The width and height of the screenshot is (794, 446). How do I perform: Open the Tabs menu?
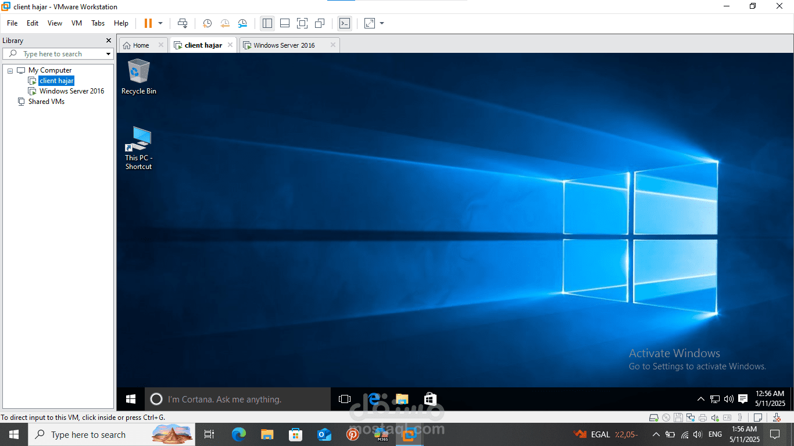[98, 23]
